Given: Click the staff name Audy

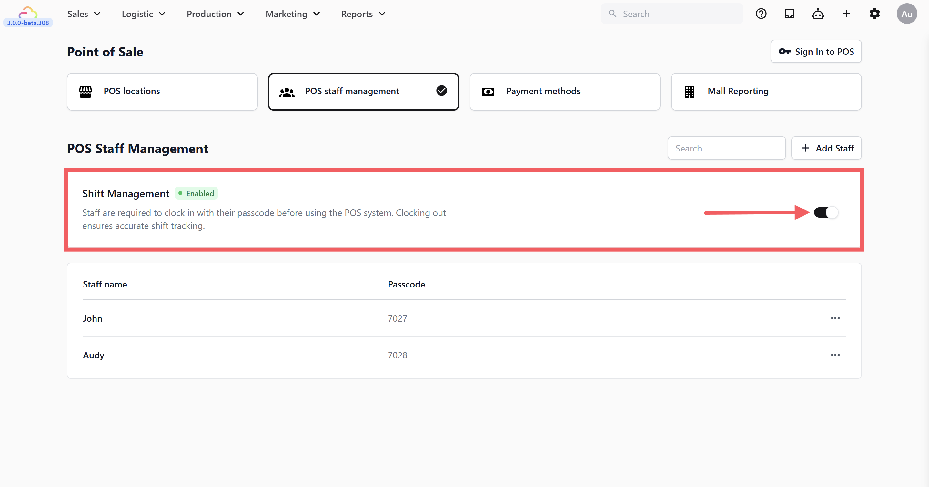Looking at the screenshot, I should [93, 355].
